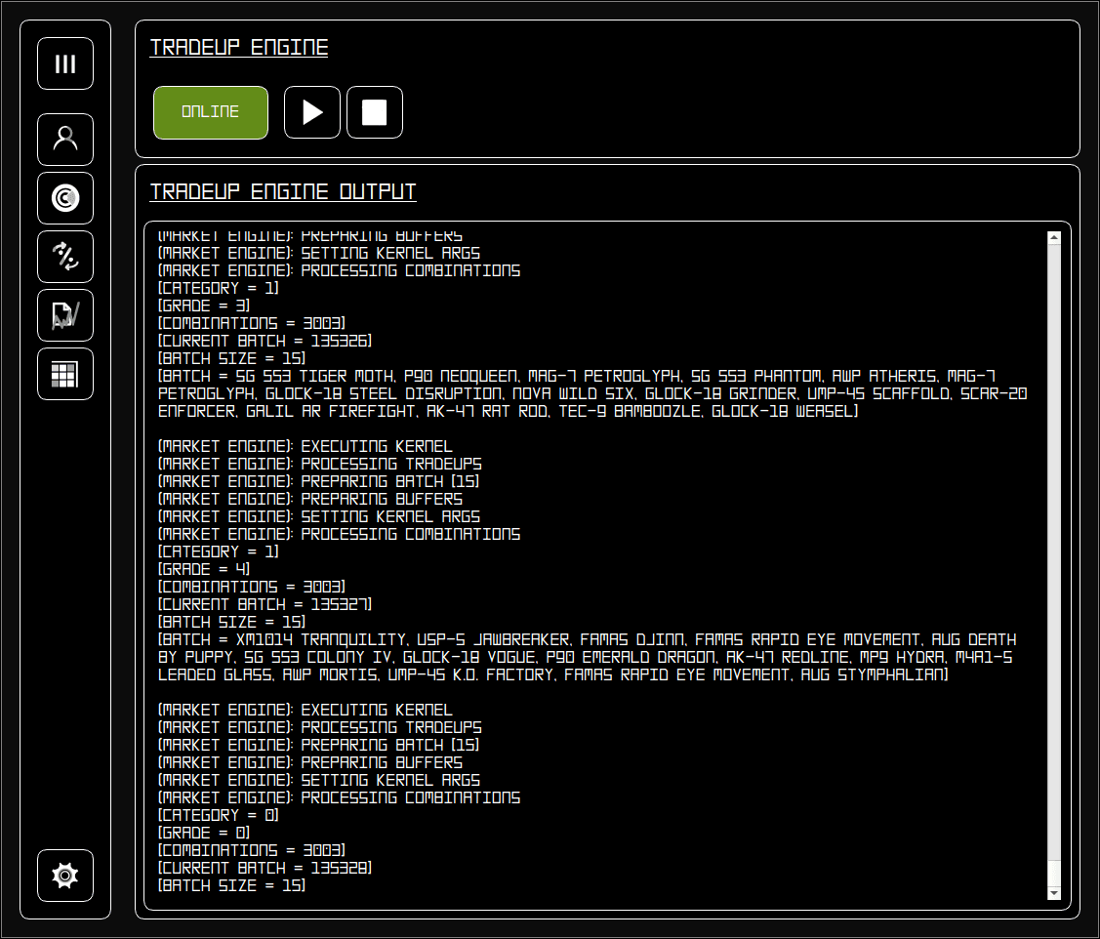
Task: Stop the tradeup engine with square button
Action: tap(375, 112)
